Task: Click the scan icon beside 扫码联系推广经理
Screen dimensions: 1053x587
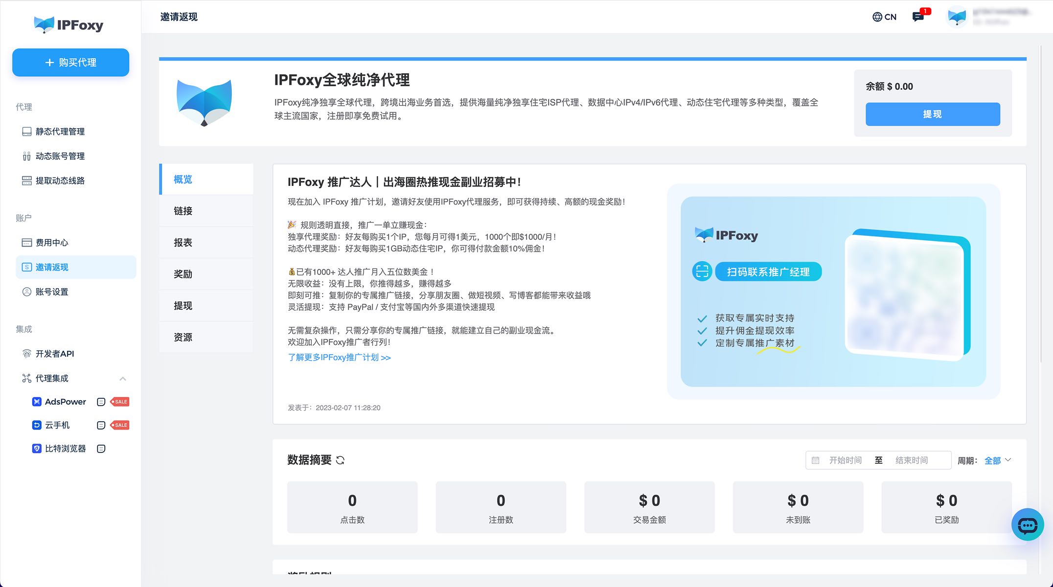Action: pos(702,271)
